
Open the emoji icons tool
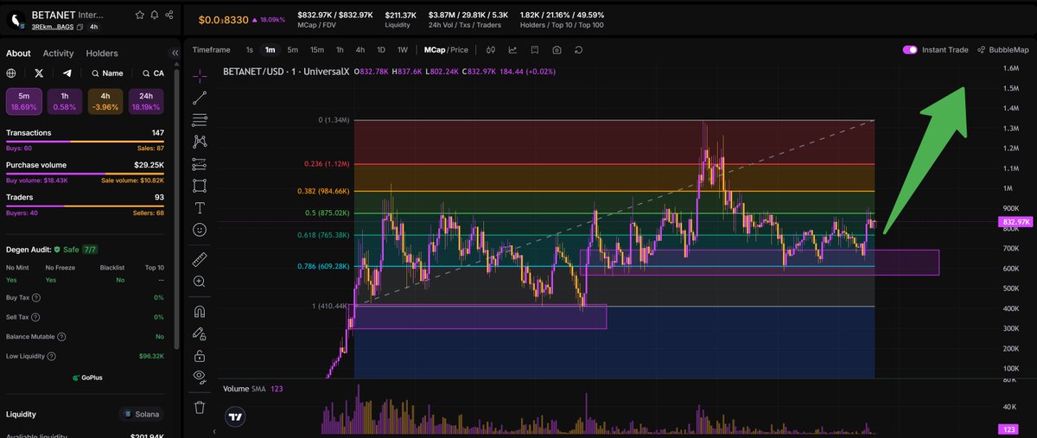tap(200, 230)
